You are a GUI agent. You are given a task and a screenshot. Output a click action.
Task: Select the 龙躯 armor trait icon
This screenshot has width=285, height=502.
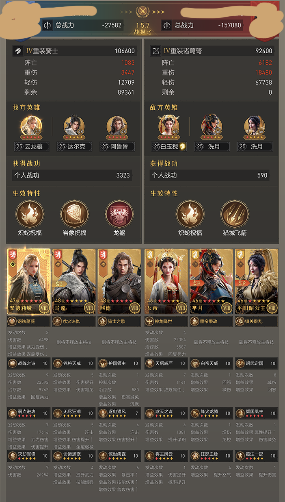[119, 214]
